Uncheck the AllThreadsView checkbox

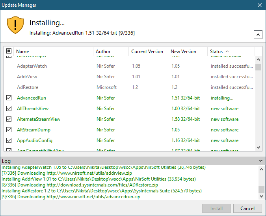pyautogui.click(x=9, y=109)
